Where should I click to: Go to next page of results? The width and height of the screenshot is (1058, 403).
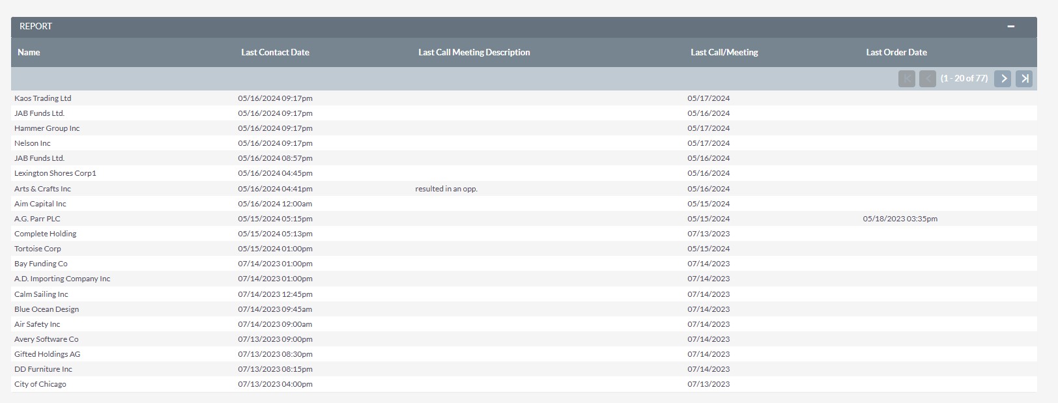click(1003, 79)
